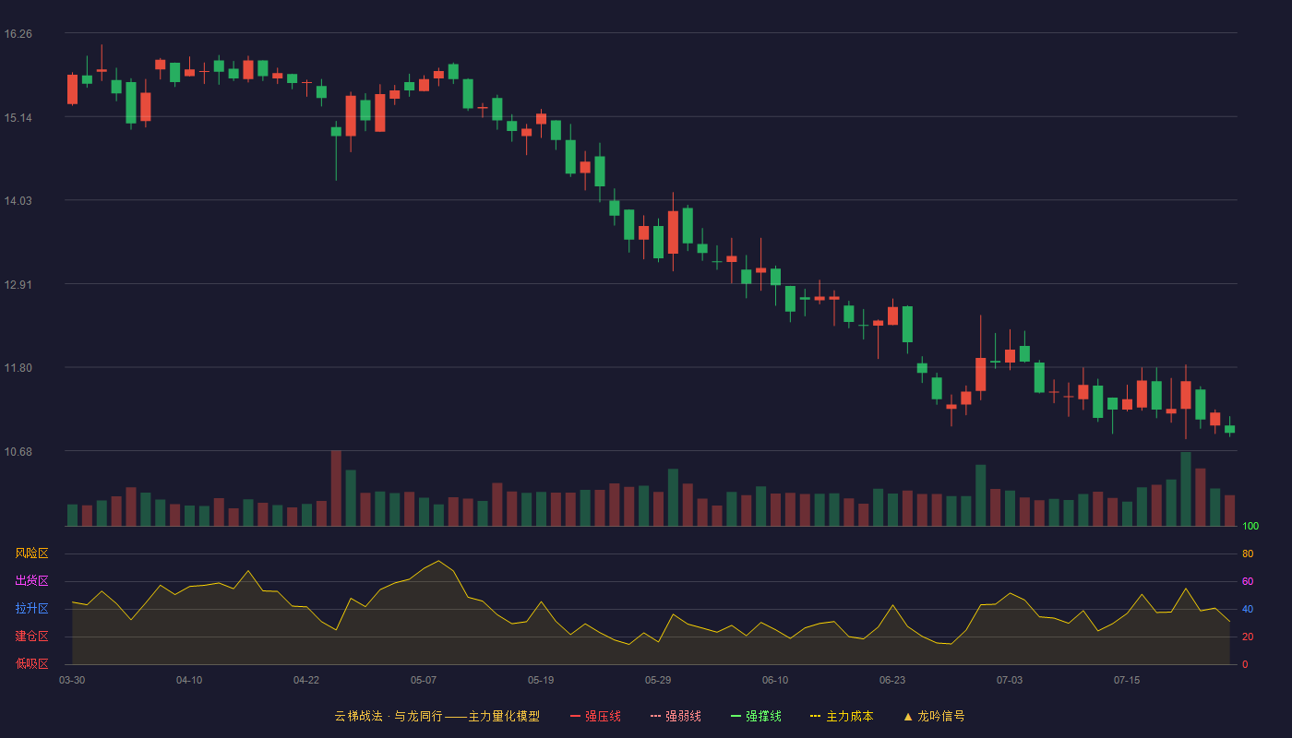1292x738 pixels.
Task: Select the 建仓区 zone label
Action: (31, 637)
